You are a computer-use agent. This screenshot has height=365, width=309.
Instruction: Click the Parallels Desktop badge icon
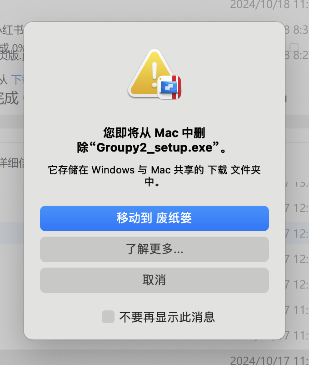[169, 87]
